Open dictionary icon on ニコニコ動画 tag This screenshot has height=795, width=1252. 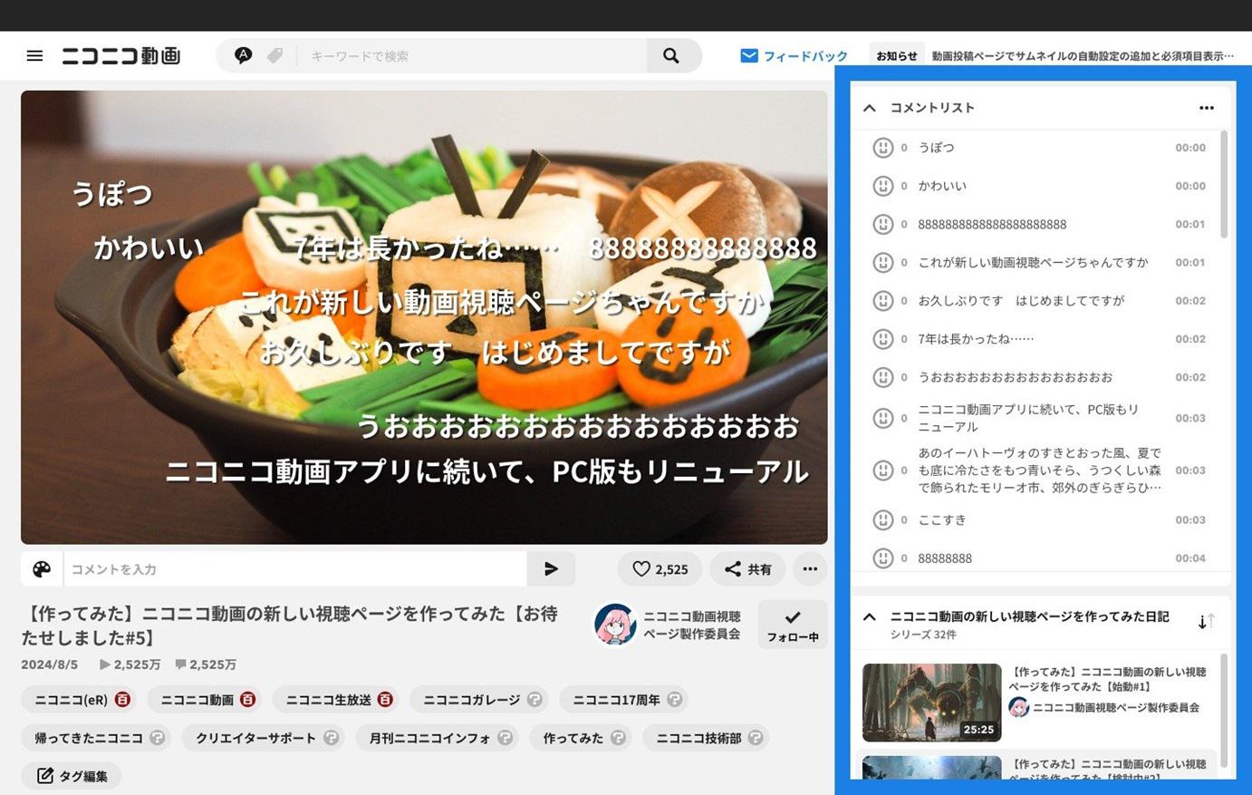click(247, 700)
